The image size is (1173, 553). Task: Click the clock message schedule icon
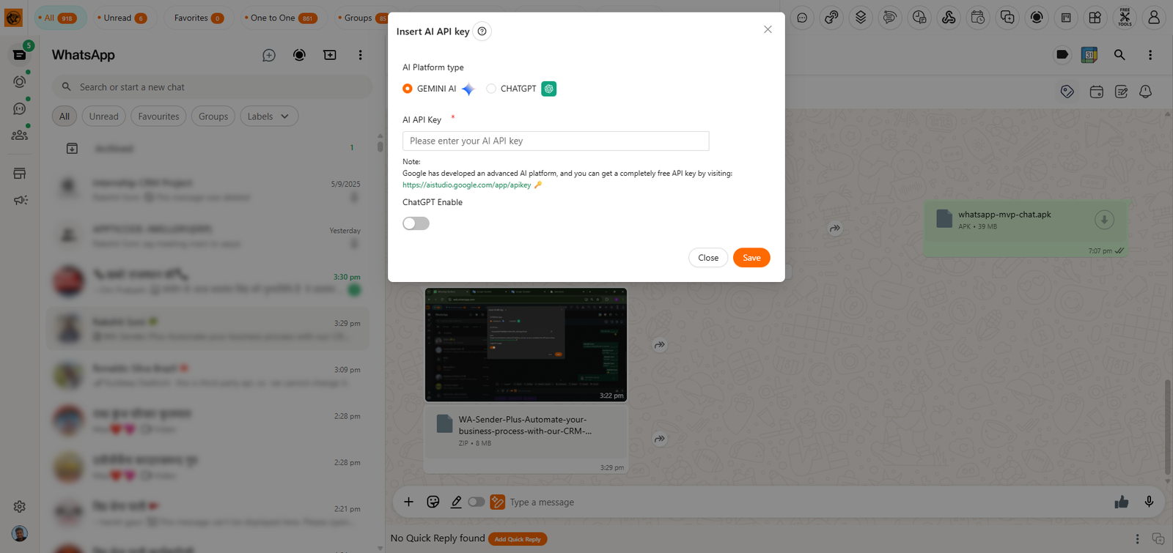[x=919, y=18]
